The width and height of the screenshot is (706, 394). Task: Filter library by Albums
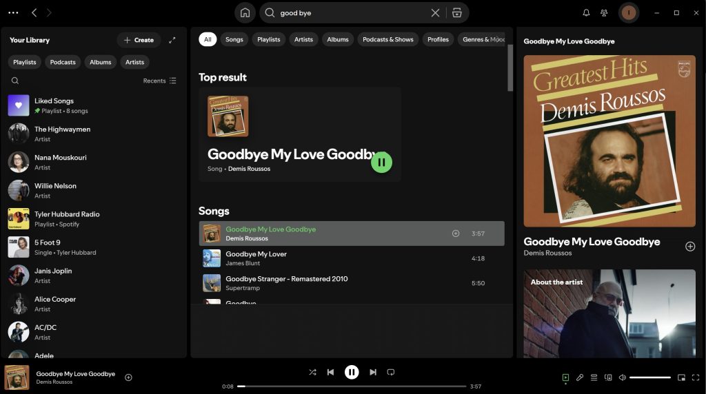pyautogui.click(x=101, y=62)
